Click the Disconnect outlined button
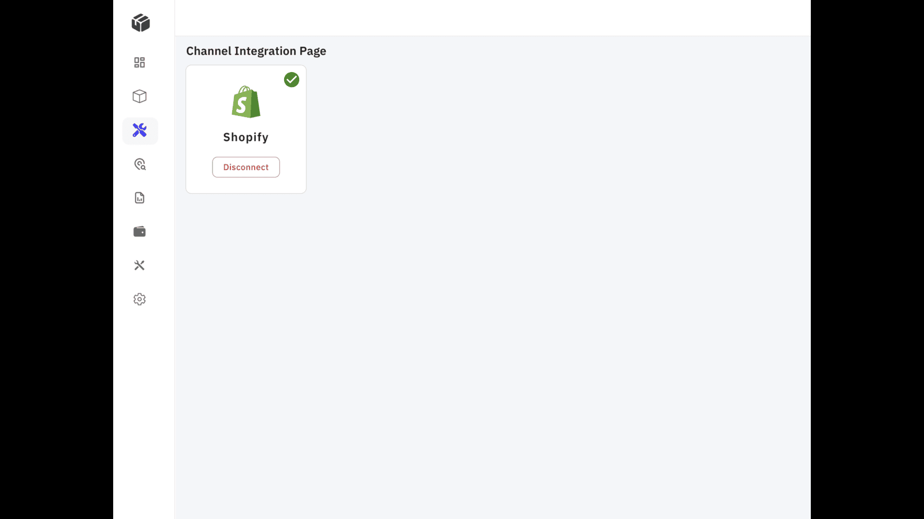 click(x=245, y=167)
